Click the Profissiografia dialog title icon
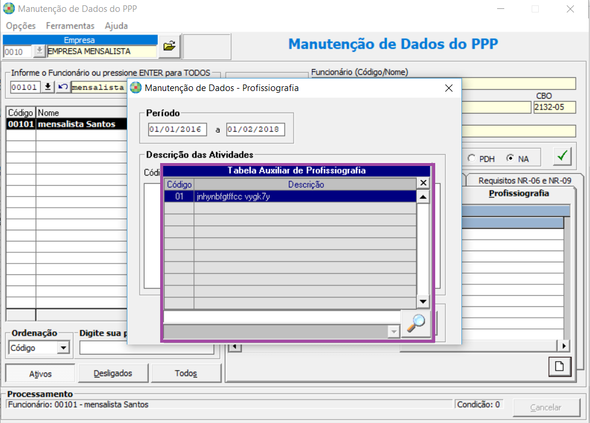This screenshot has height=423, width=590. click(136, 88)
